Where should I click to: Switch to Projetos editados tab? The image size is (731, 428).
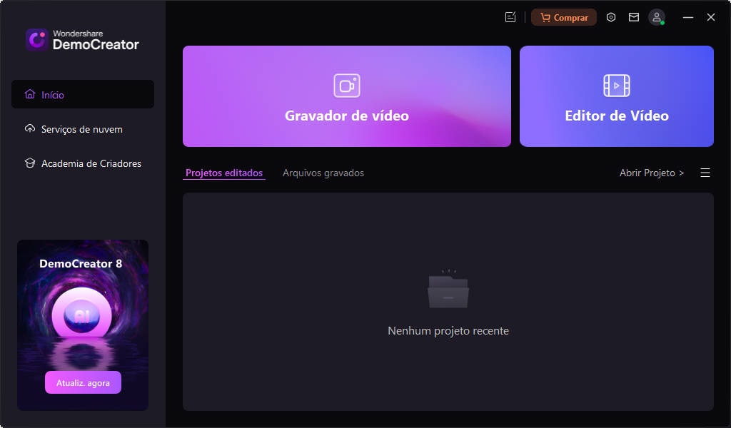(x=224, y=173)
